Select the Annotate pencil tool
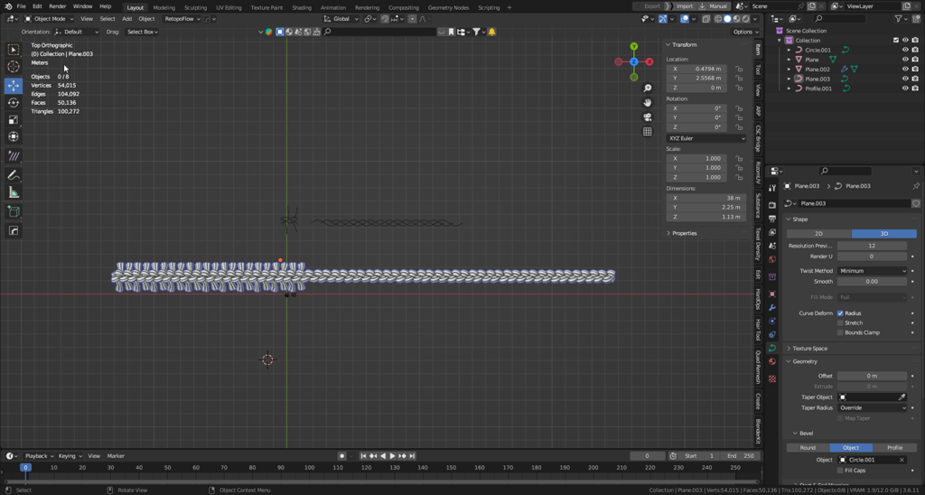The height and width of the screenshot is (495, 925). point(14,175)
